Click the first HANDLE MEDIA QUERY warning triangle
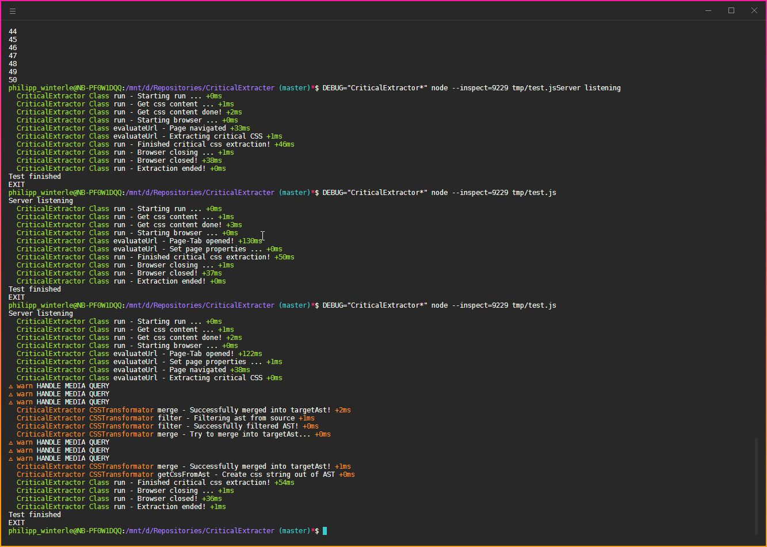This screenshot has height=547, width=767. [10, 385]
